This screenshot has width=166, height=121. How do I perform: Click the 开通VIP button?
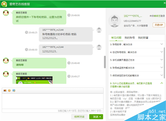click(x=159, y=25)
